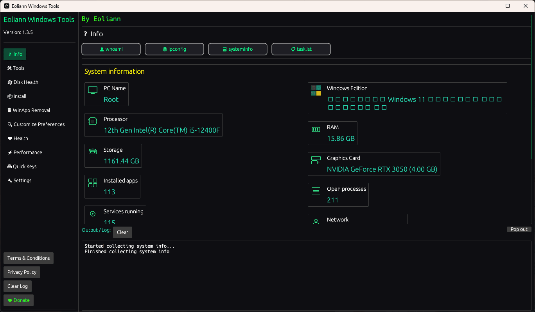Click the Clear Log sidebar button

point(18,286)
